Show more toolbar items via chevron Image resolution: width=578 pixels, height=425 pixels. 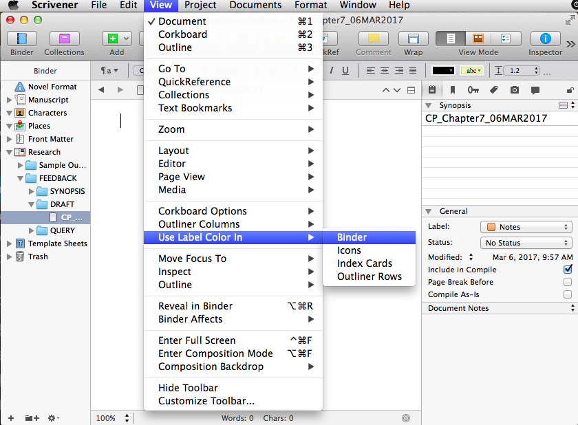click(x=570, y=45)
